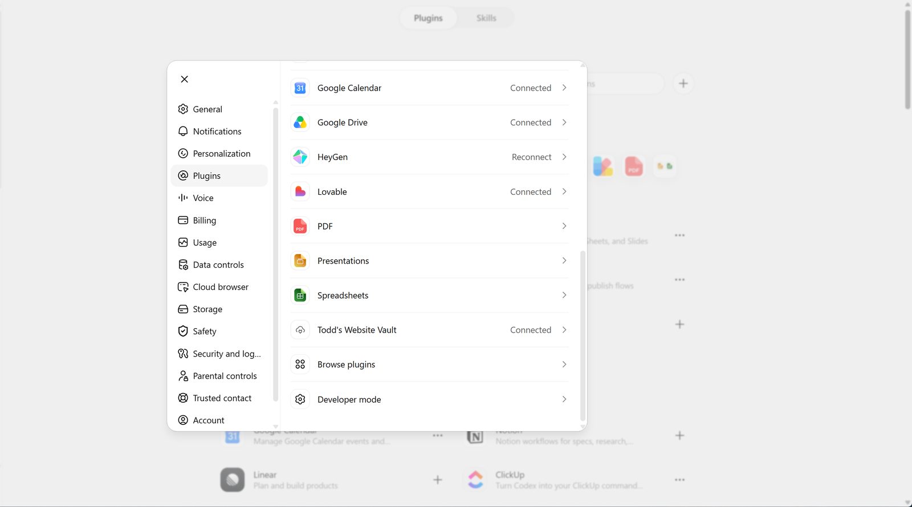Expand the Developer mode chevron
912x507 pixels.
point(564,399)
